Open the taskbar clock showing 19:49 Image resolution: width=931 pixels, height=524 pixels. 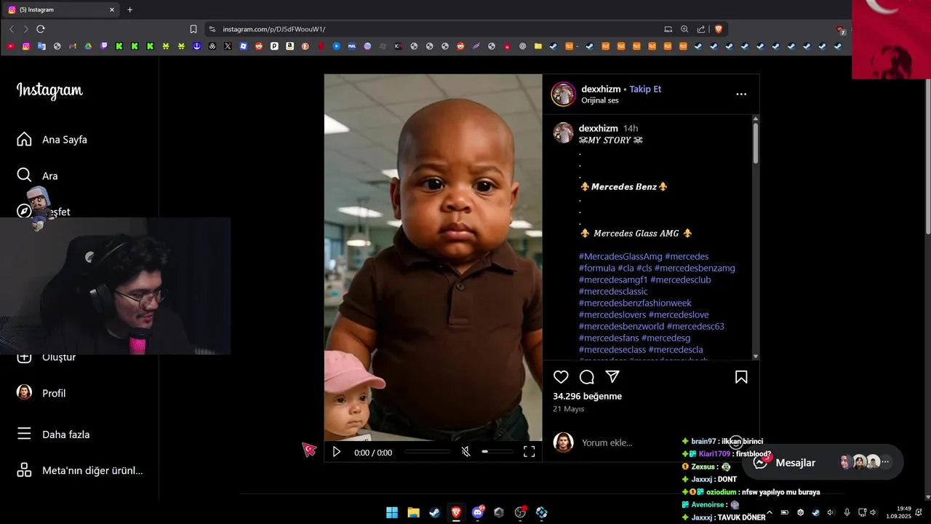(x=899, y=512)
